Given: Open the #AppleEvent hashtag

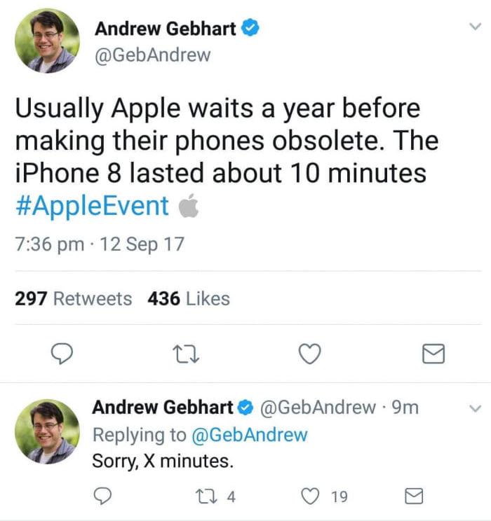Looking at the screenshot, I should click(92, 206).
